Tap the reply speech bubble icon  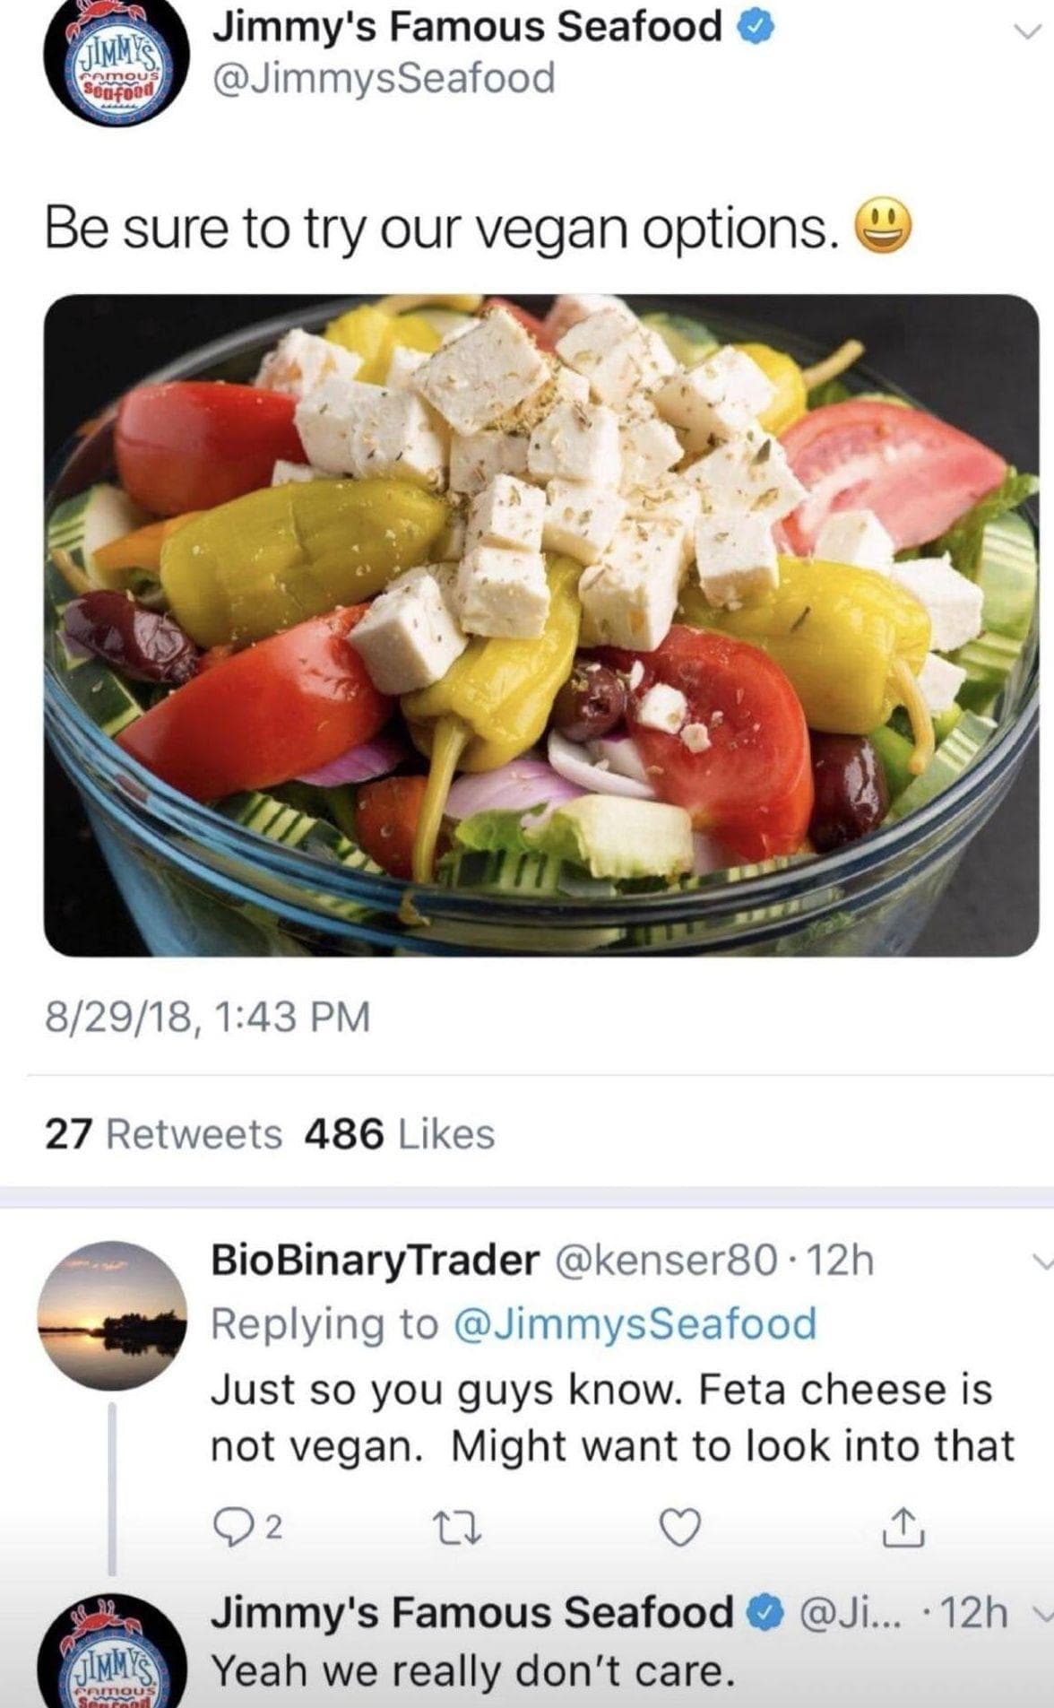[x=231, y=1526]
